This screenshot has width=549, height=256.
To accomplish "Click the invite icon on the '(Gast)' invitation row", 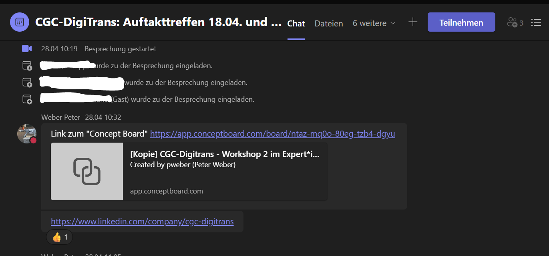I will click(x=27, y=99).
